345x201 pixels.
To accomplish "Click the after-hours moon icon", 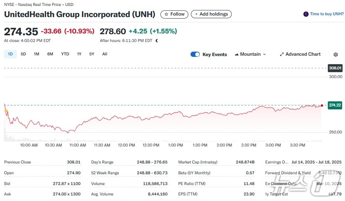I will click(x=157, y=40).
